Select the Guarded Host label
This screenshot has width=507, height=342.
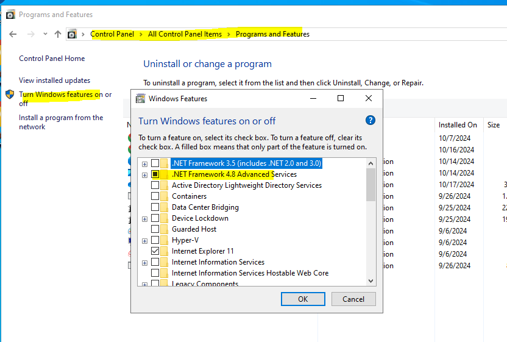point(194,229)
